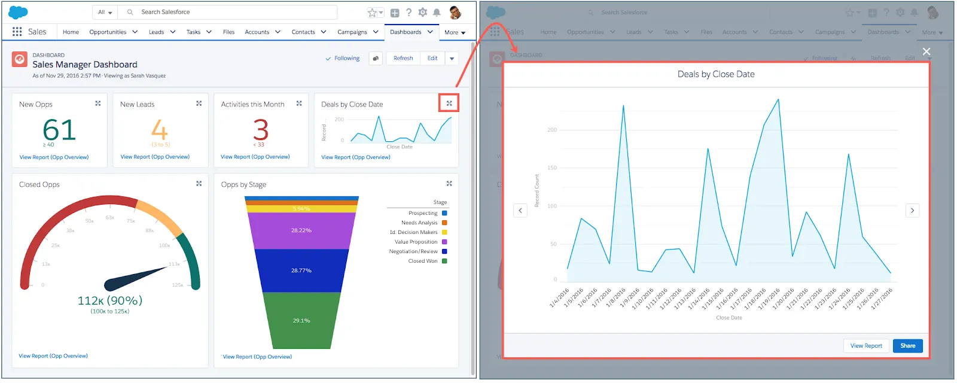Open View Report under Activities this Month
957x383 pixels.
[255, 157]
